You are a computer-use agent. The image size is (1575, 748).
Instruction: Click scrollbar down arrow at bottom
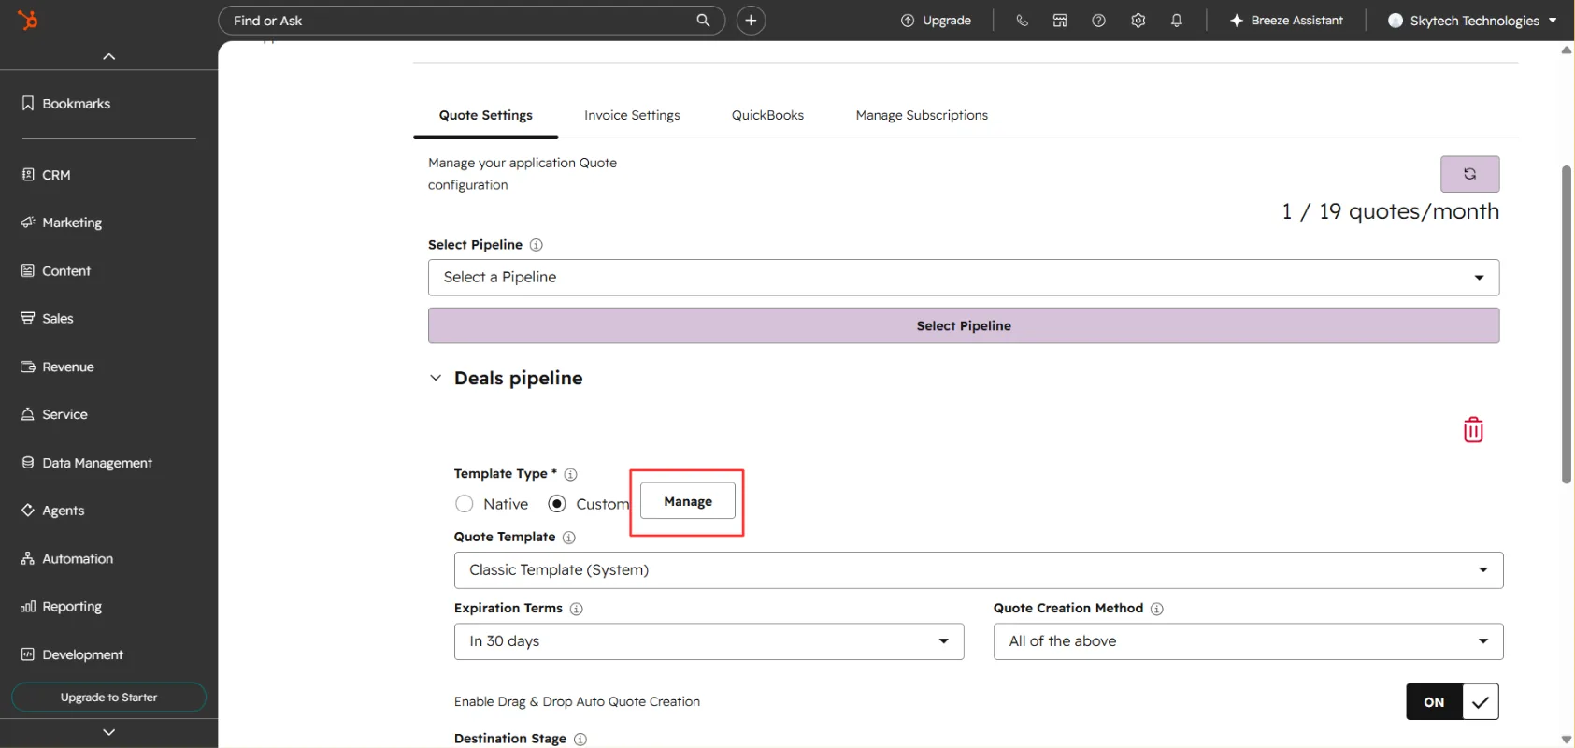tap(1567, 740)
